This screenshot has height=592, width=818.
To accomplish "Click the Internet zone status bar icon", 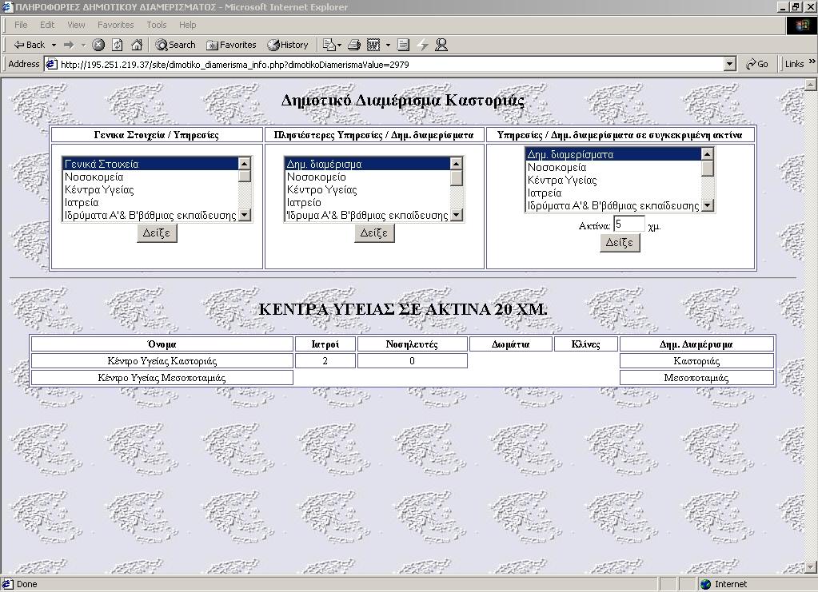I will pos(705,584).
